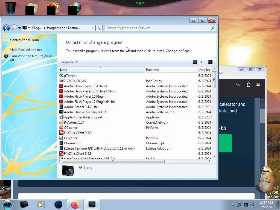Open the Windows Start orb
This screenshot has height=210, width=280.
[x=7, y=205]
